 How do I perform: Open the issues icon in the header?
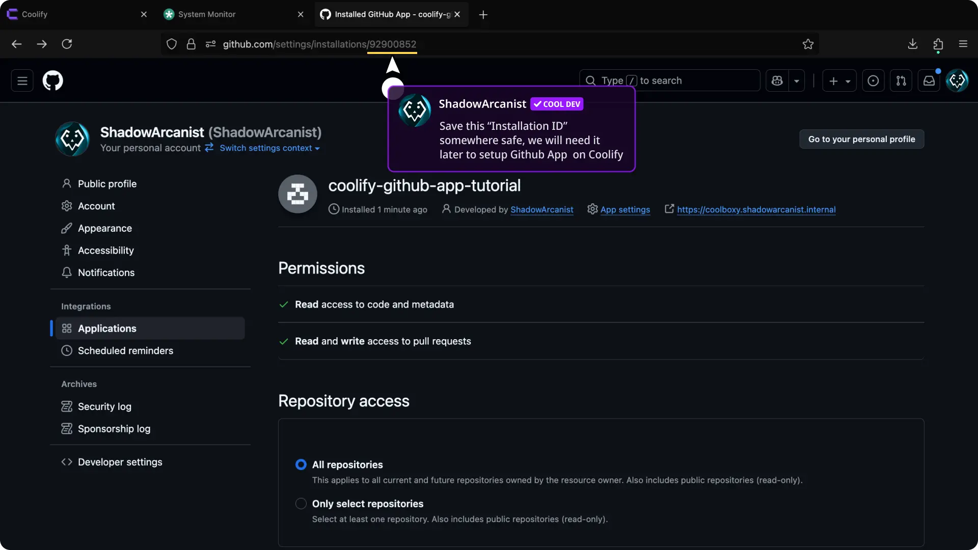pos(873,80)
